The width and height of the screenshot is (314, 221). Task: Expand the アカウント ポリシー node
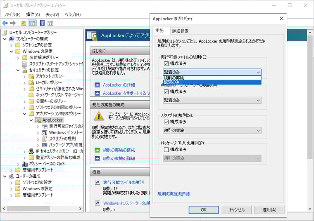[x=25, y=77]
